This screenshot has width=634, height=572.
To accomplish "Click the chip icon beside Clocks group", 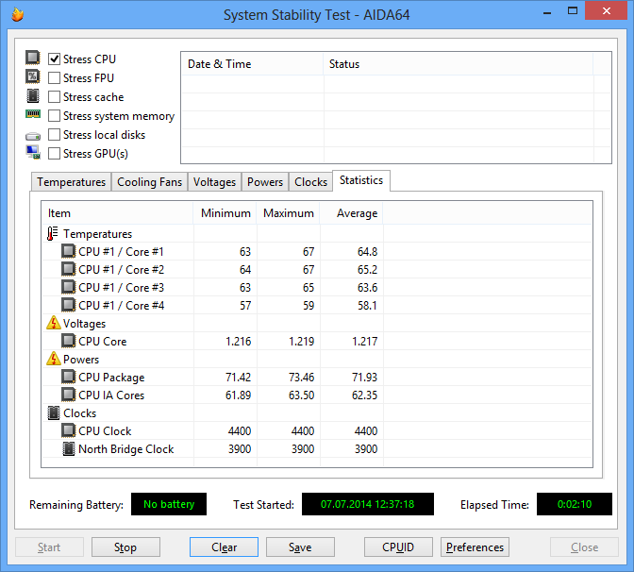I will (54, 412).
